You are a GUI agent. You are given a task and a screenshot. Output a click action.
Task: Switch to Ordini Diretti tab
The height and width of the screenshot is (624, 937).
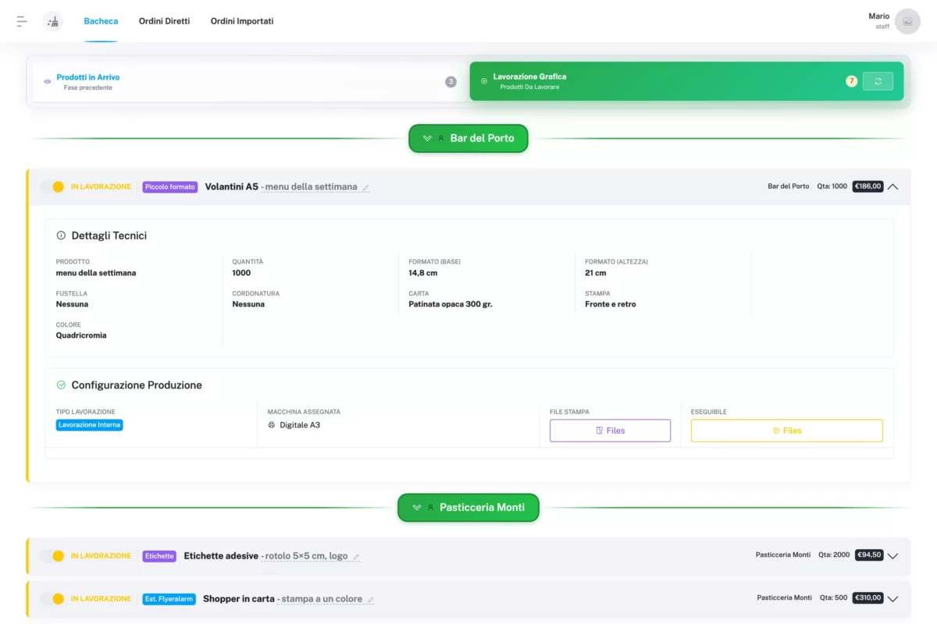pos(164,21)
